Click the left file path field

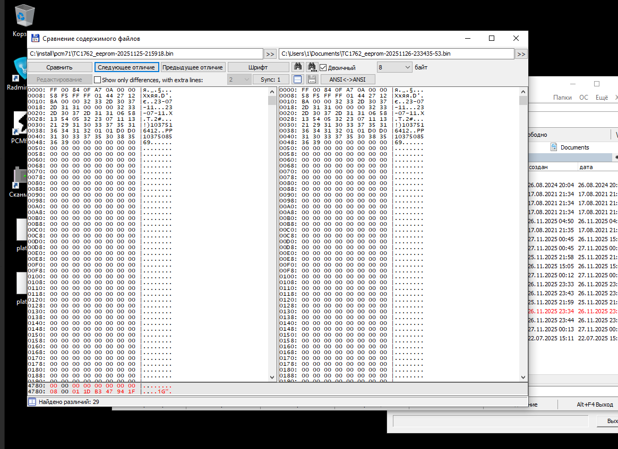(x=145, y=54)
